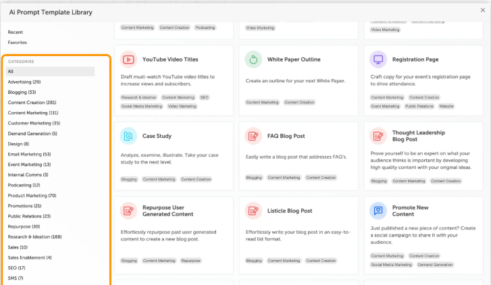The image size is (491, 285).
Task: Filter by Sales Enablement (4) category
Action: [30, 257]
